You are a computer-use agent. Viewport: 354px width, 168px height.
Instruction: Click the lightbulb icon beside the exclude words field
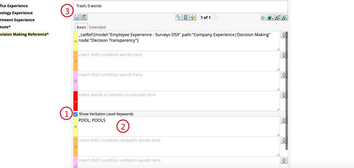pyautogui.click(x=284, y=95)
